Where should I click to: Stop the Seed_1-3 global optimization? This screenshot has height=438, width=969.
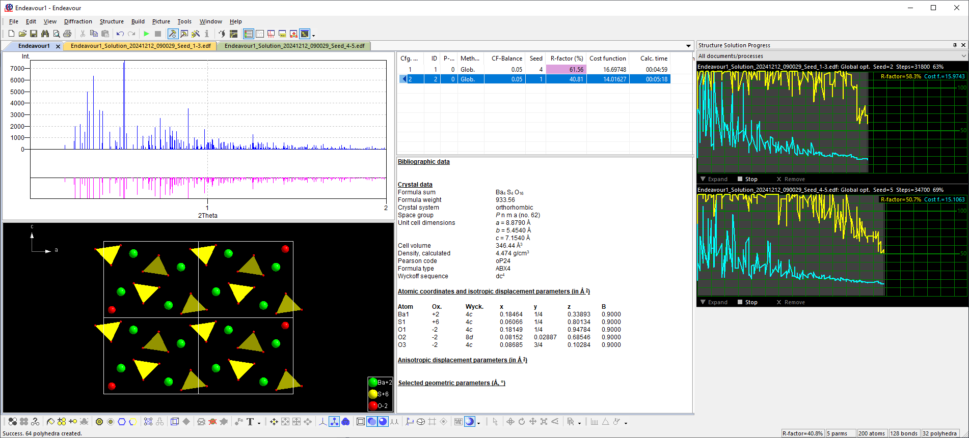(747, 179)
